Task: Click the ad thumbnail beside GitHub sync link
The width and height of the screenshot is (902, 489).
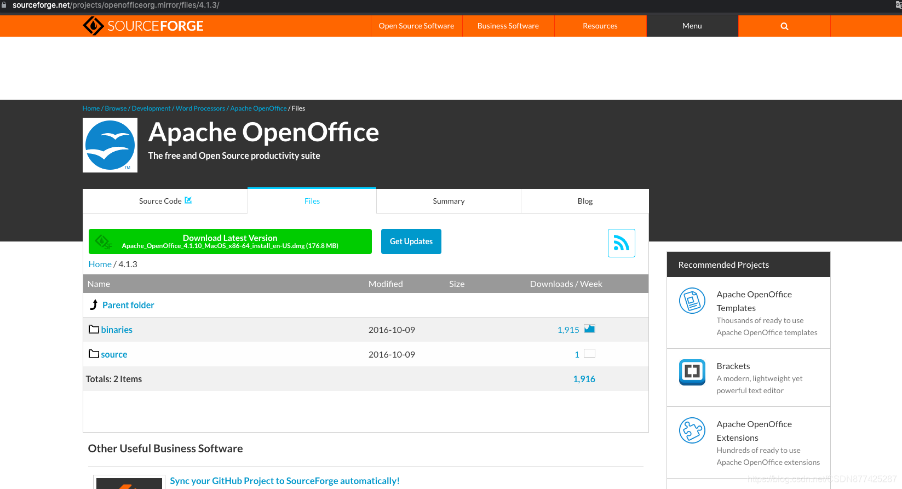Action: pos(129,482)
